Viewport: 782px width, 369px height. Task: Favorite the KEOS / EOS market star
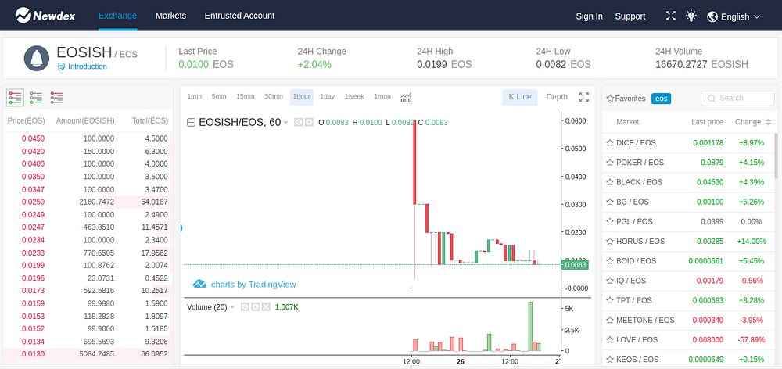pos(609,360)
